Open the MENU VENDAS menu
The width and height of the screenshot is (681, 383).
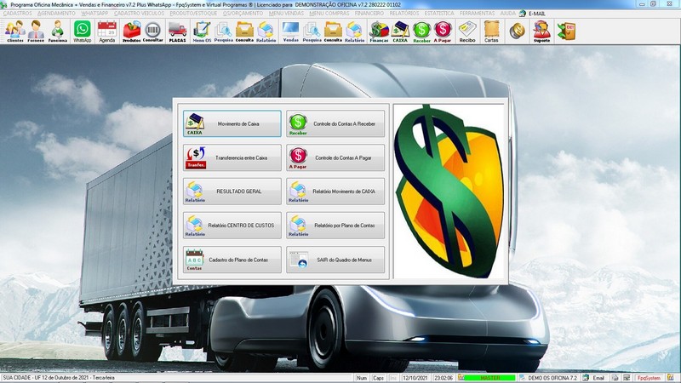click(286, 14)
